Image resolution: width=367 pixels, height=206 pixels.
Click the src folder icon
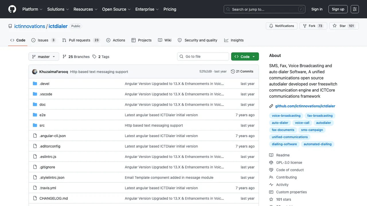pyautogui.click(x=35, y=125)
